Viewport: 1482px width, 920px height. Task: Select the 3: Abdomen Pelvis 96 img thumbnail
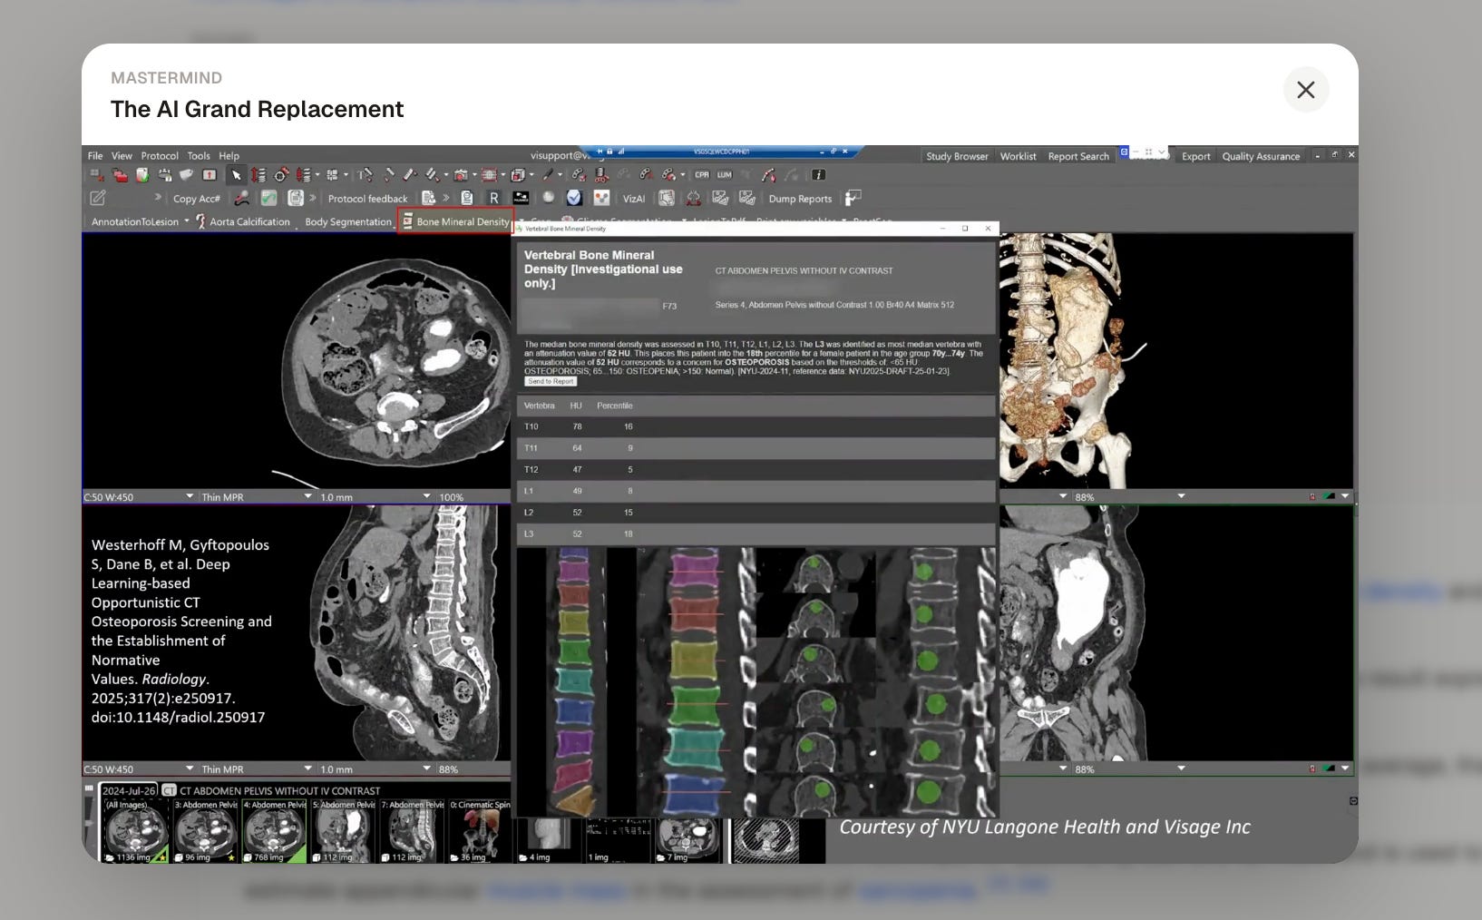click(206, 830)
